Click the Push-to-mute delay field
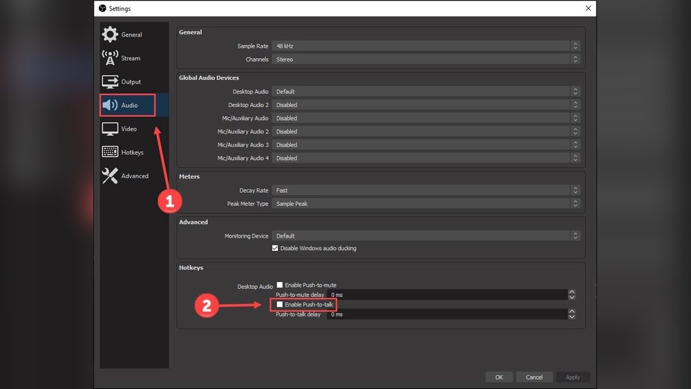Image resolution: width=691 pixels, height=389 pixels. click(447, 295)
